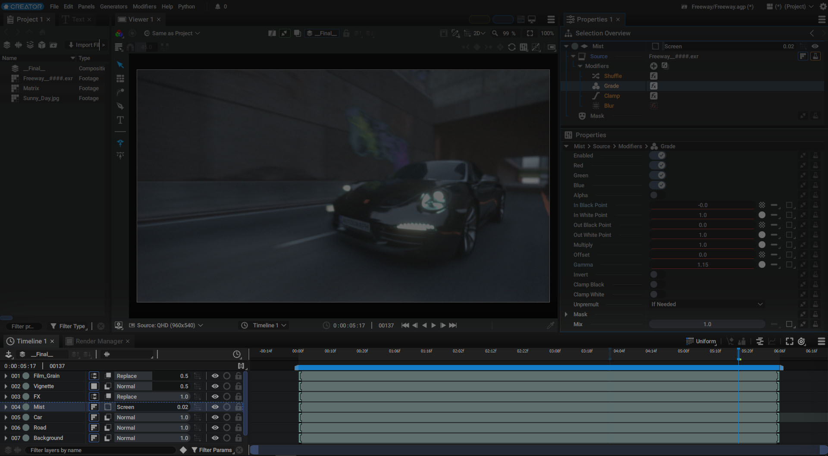Viewport: 828px width, 456px height.
Task: Click the timeline clock icon
Action: pos(237,354)
